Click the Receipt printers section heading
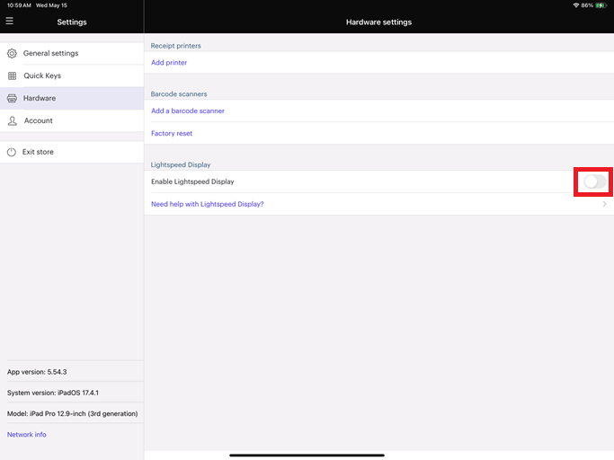 pos(176,46)
